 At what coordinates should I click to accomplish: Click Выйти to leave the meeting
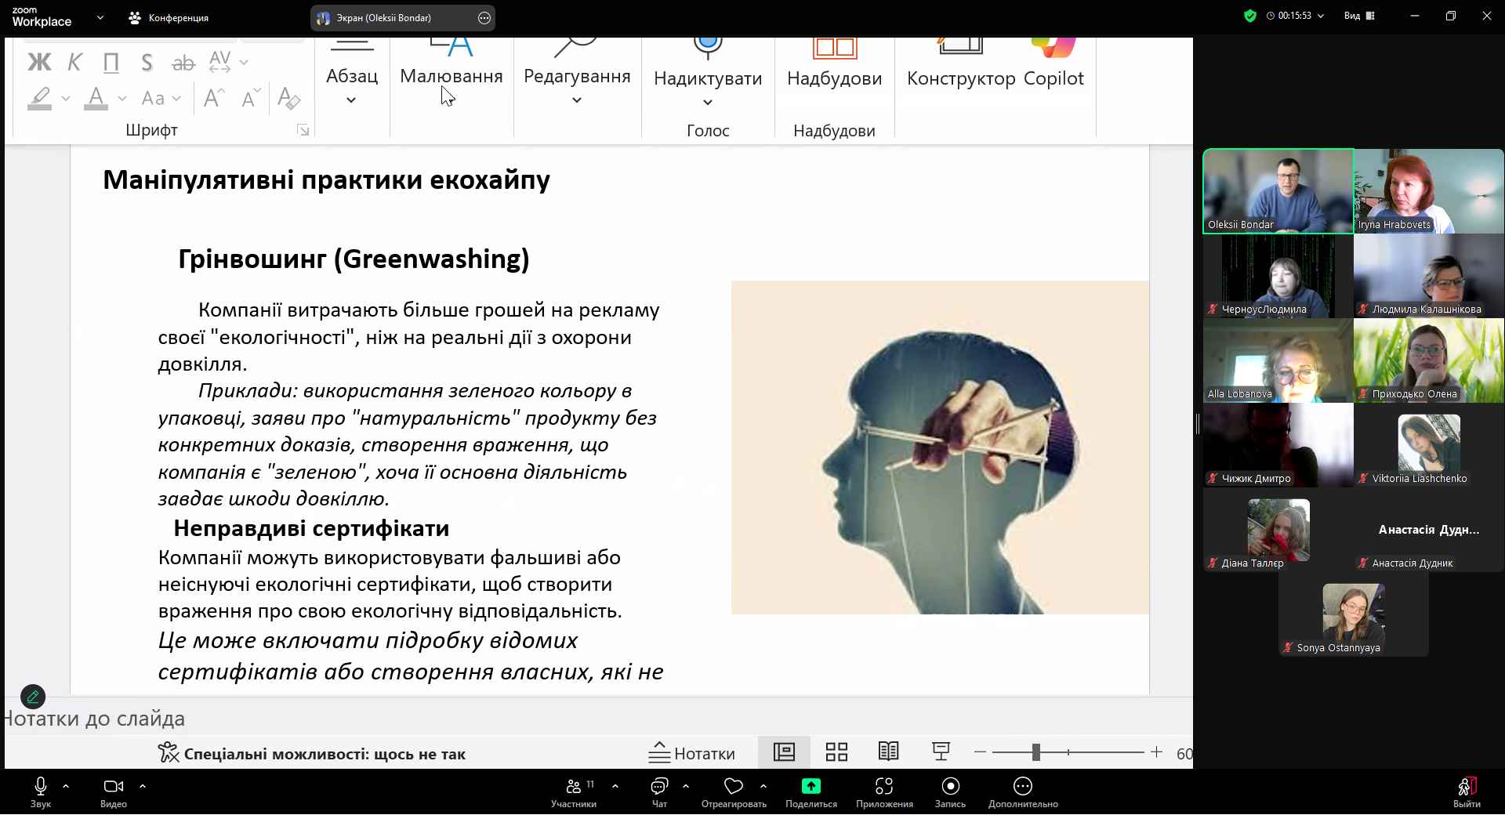pos(1467,791)
